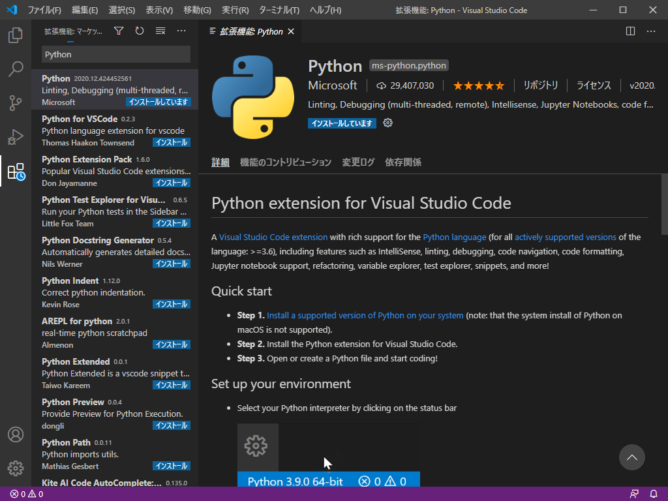Open Install a supported version of Python link

[365, 316]
